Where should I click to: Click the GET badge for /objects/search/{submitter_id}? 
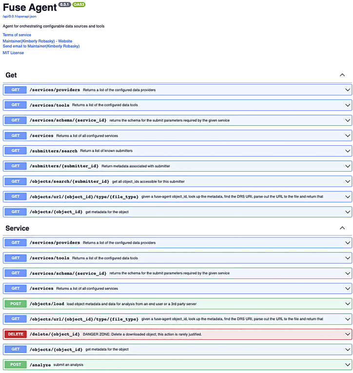(15, 181)
